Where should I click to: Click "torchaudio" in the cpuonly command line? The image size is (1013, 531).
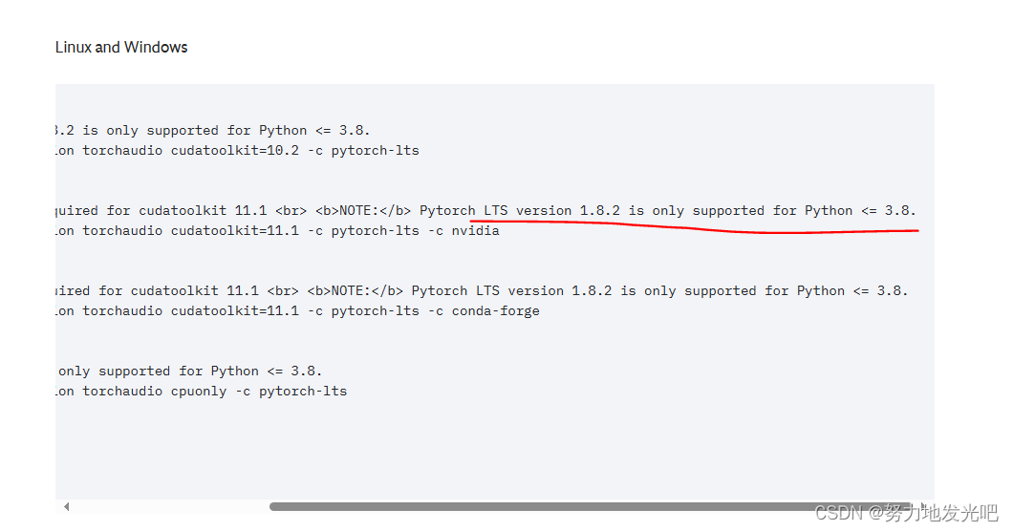pos(122,391)
